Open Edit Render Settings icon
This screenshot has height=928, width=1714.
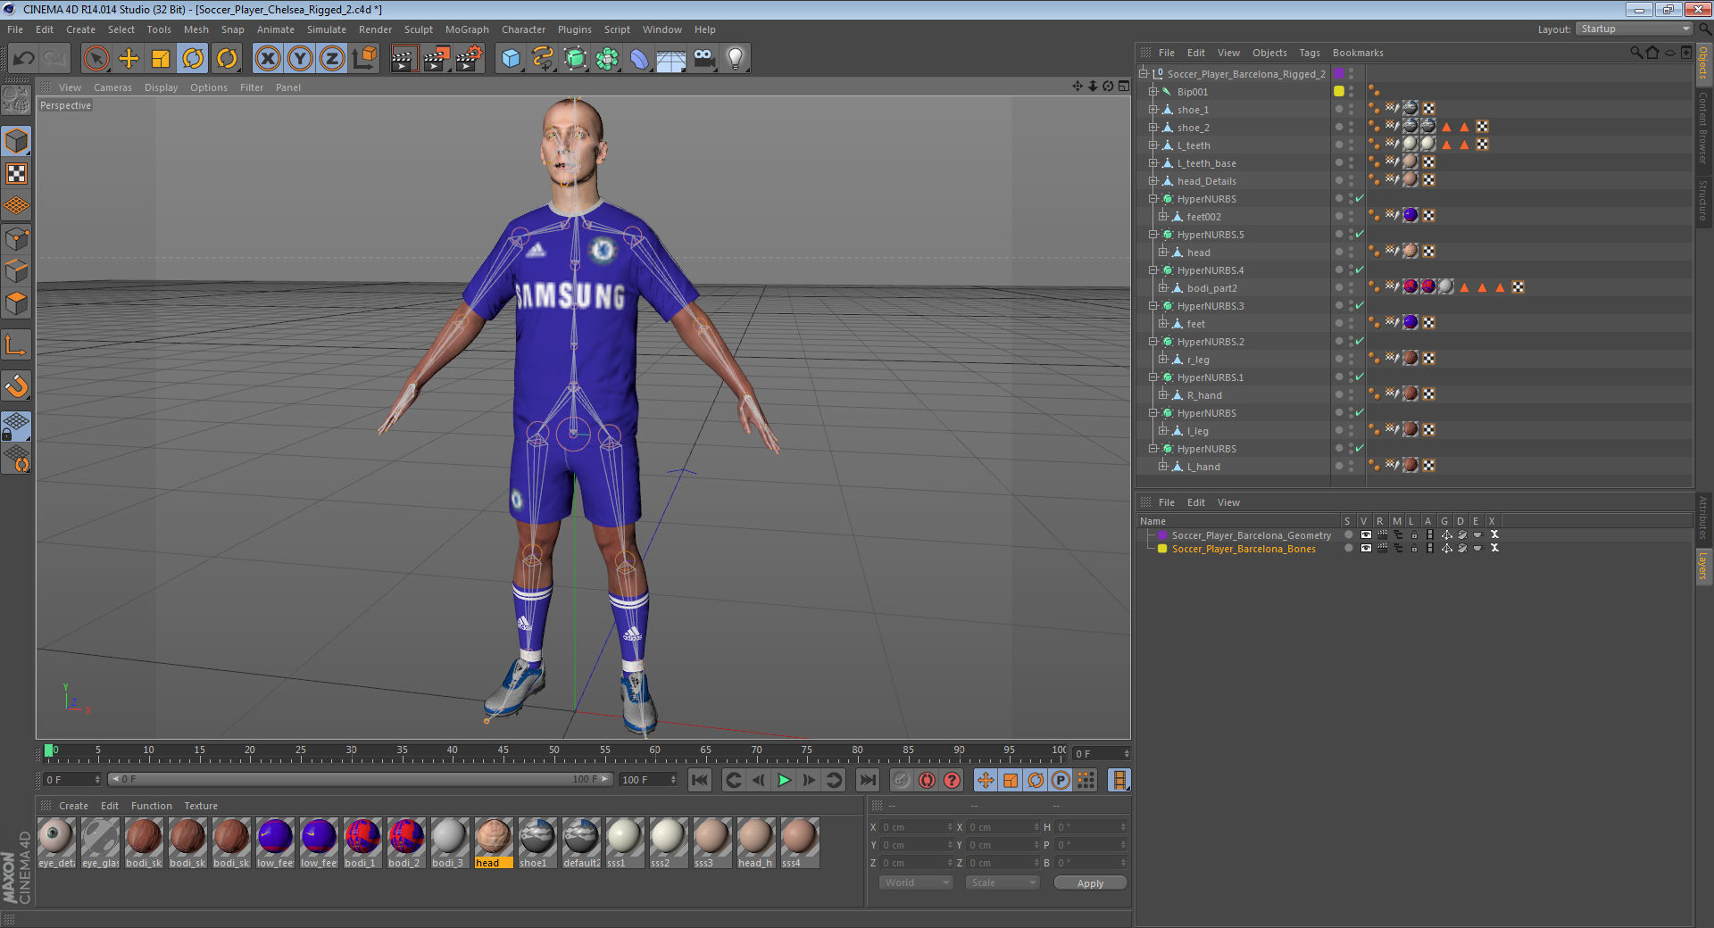tap(469, 59)
